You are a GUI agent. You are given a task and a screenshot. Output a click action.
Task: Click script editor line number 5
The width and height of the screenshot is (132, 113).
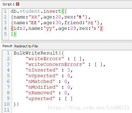pyautogui.click(x=5, y=34)
